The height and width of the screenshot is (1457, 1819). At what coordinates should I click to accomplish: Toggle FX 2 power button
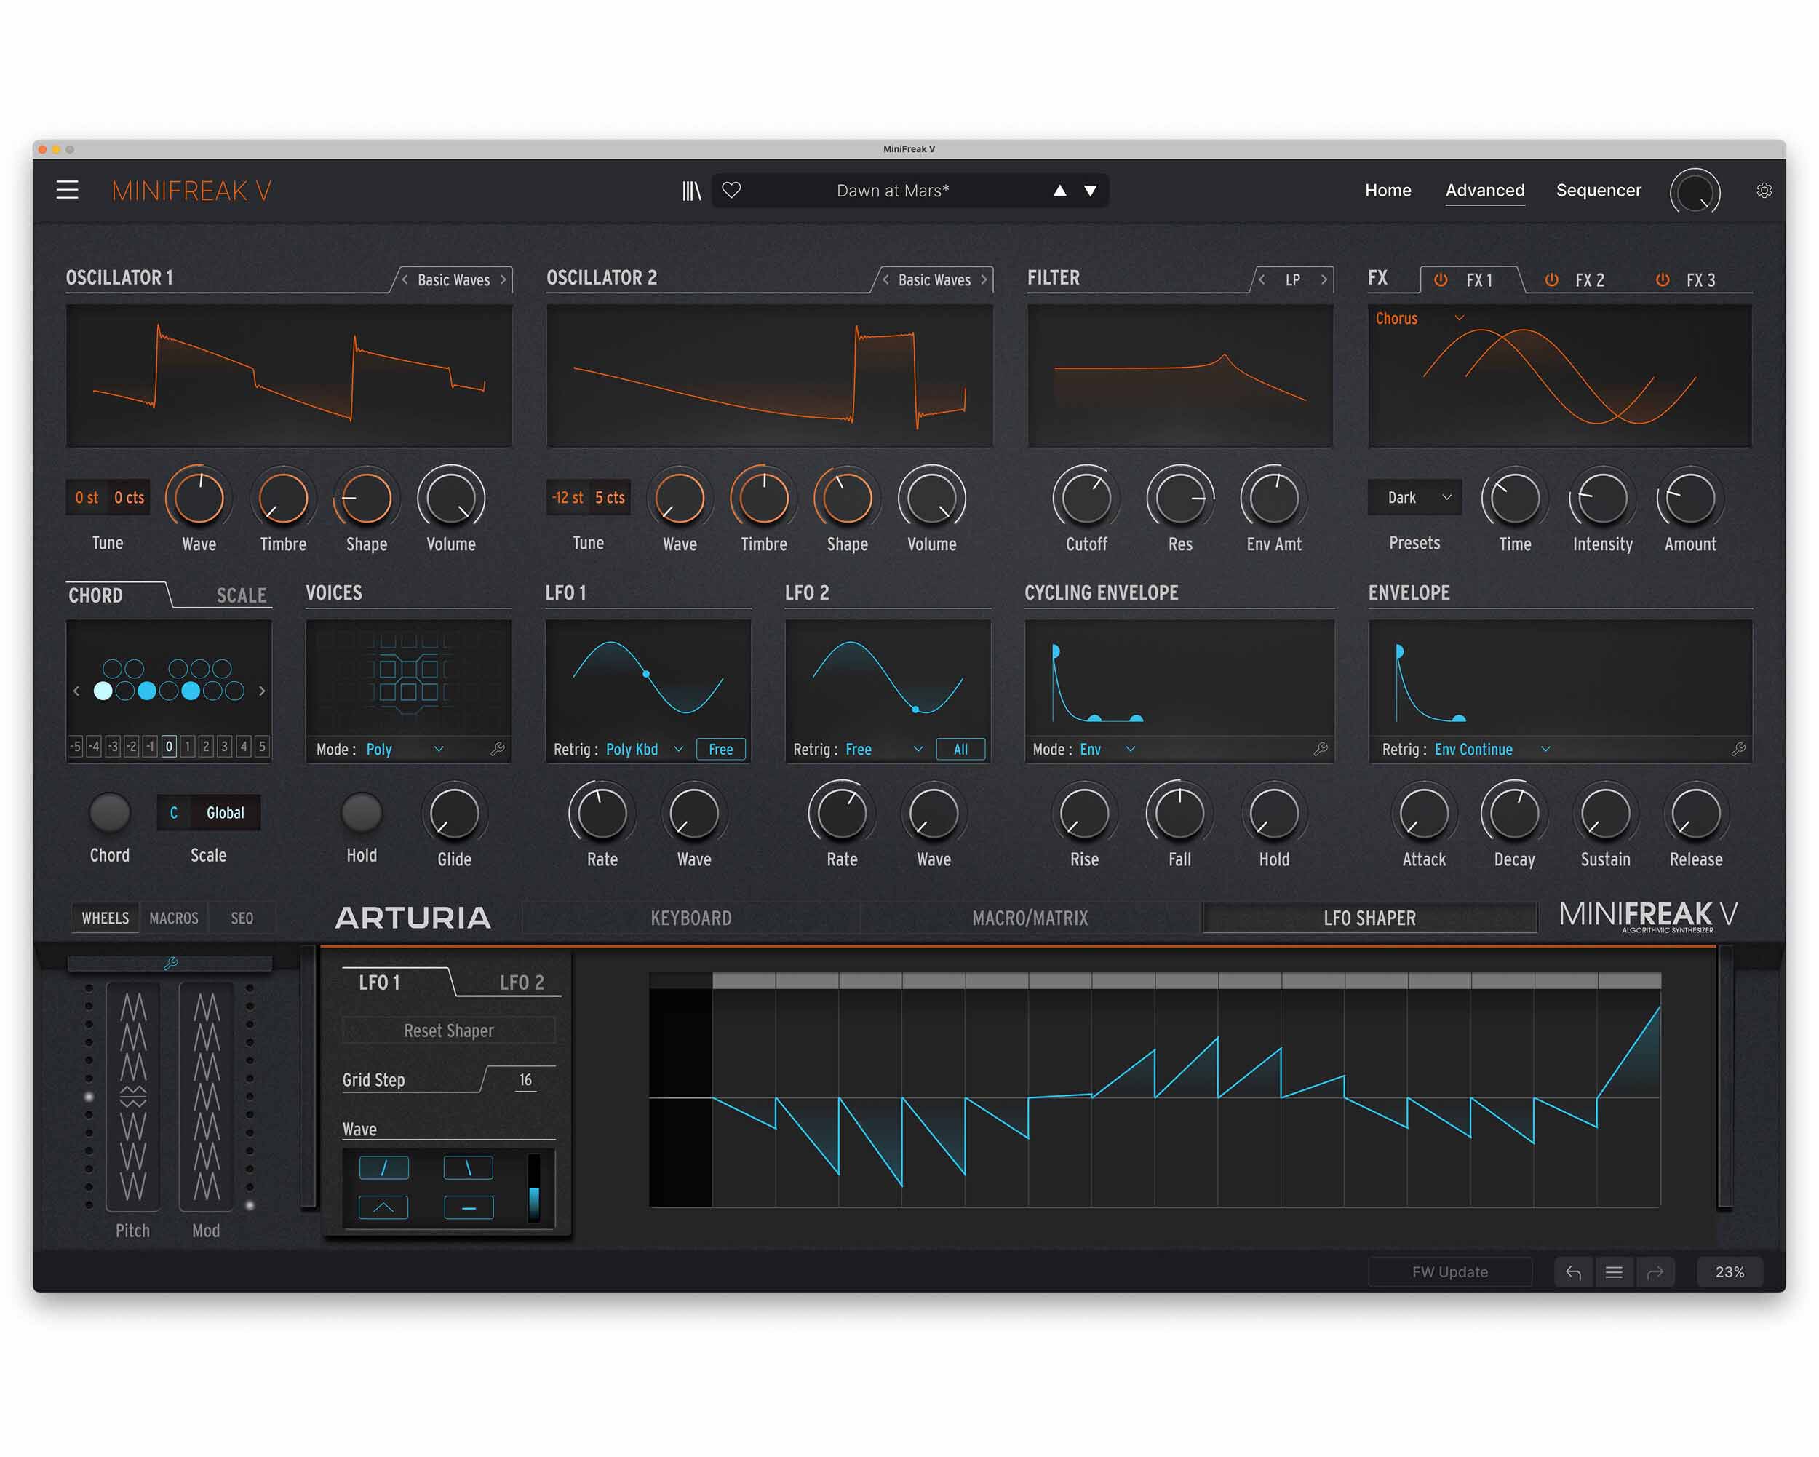tap(1551, 279)
